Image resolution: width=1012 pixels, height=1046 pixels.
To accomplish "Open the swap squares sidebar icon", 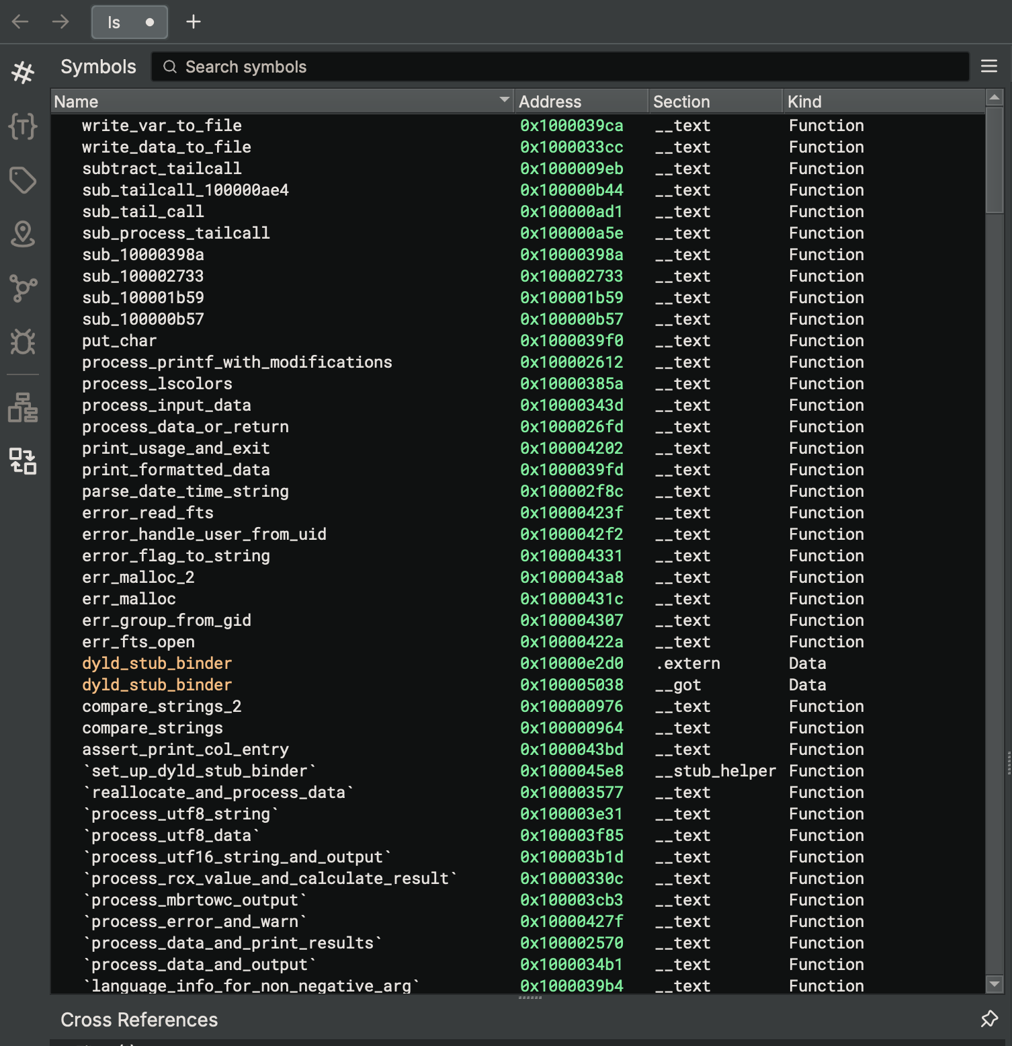I will pyautogui.click(x=23, y=461).
